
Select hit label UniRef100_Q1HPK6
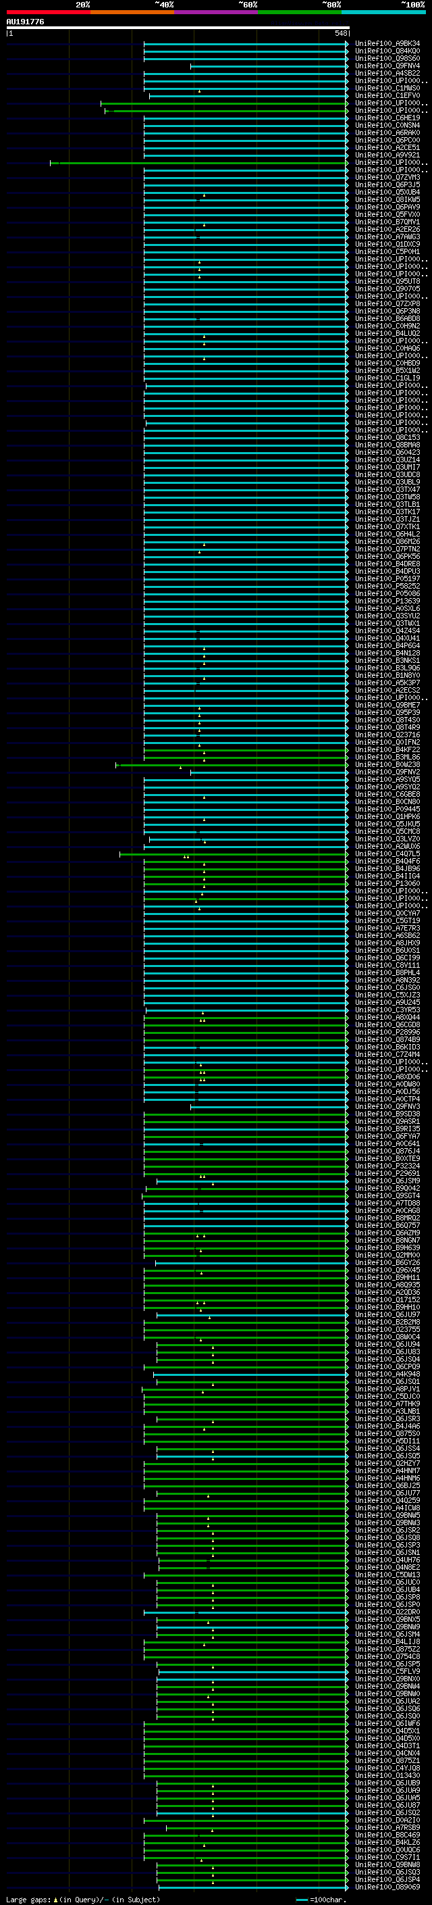(387, 816)
